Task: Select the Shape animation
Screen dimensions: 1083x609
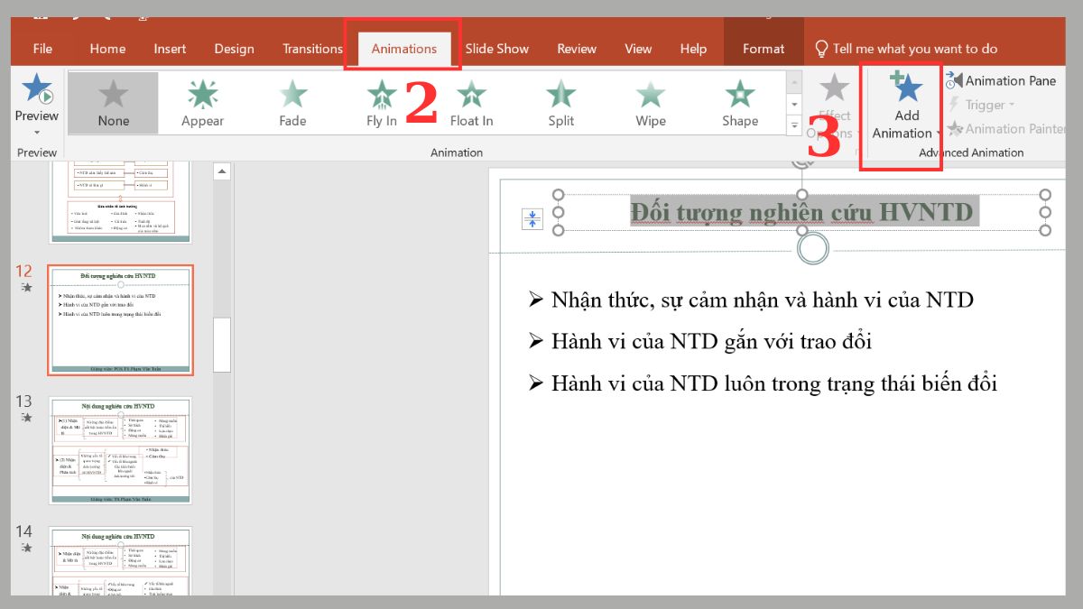Action: 739,102
